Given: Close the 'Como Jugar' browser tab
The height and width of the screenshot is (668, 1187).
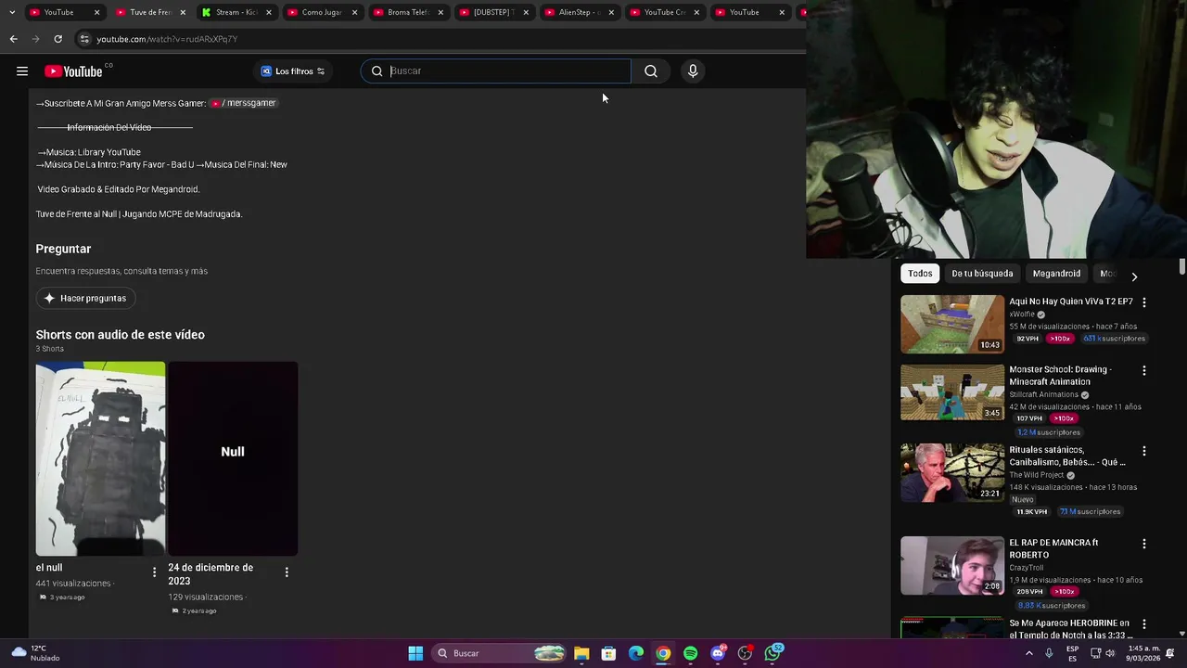Looking at the screenshot, I should [354, 12].
